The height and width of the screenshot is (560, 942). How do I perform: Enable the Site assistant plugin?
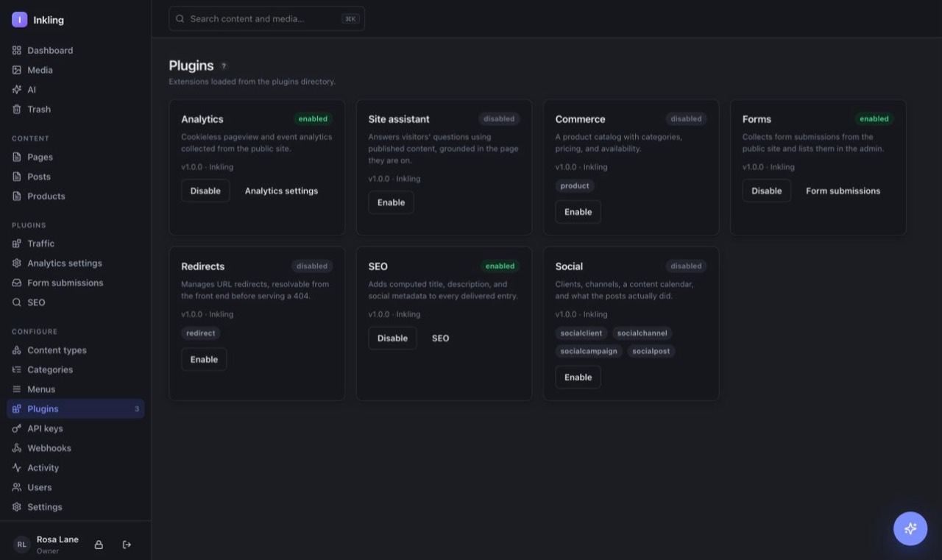(x=391, y=202)
